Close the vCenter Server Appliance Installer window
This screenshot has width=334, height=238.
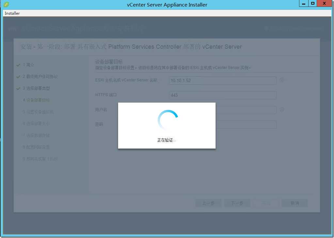click(x=324, y=4)
